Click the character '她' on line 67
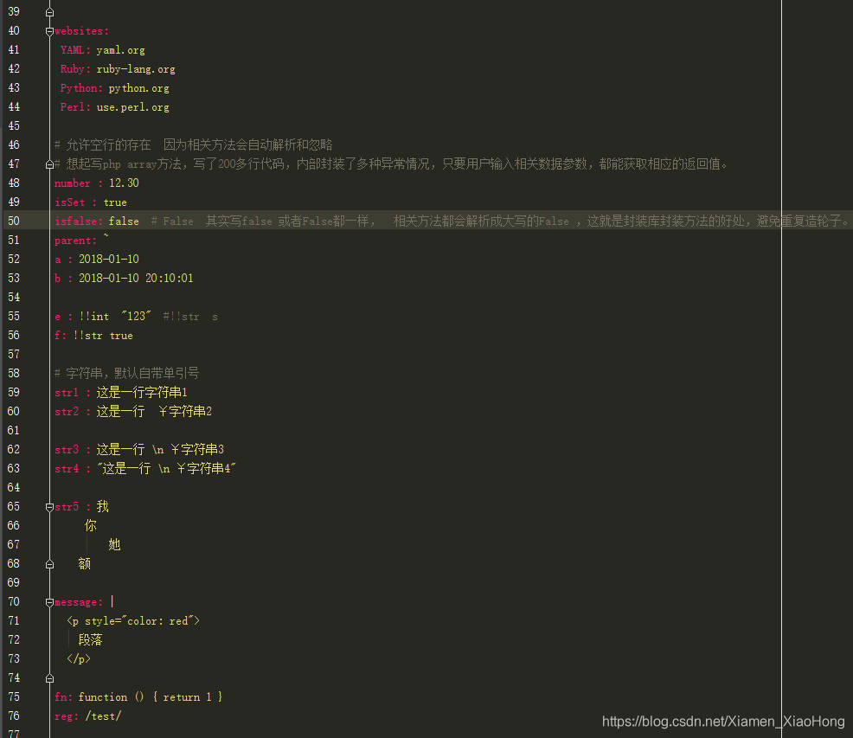853x738 pixels. point(114,545)
